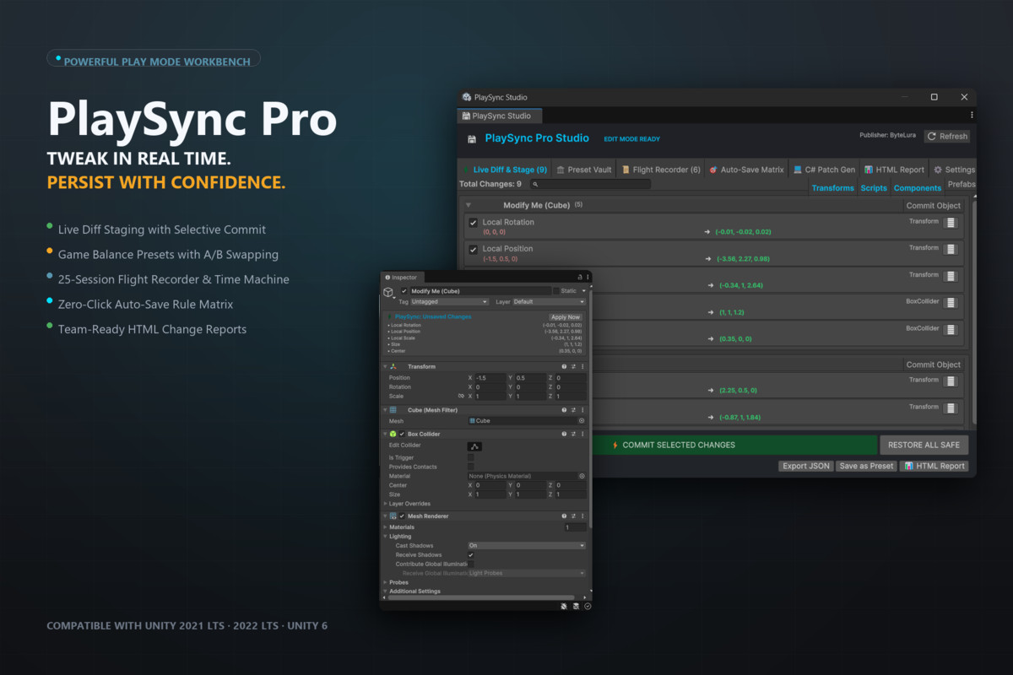Enable Contribute Global Illumination checkbox
The height and width of the screenshot is (675, 1013).
tap(471, 564)
